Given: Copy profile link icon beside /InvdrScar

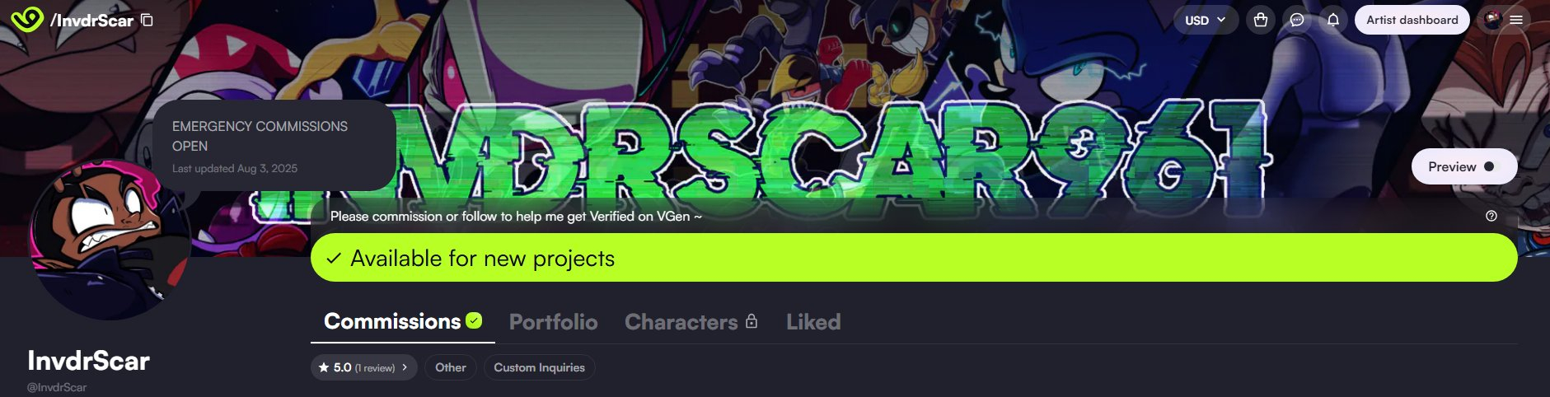Looking at the screenshot, I should pyautogui.click(x=147, y=20).
